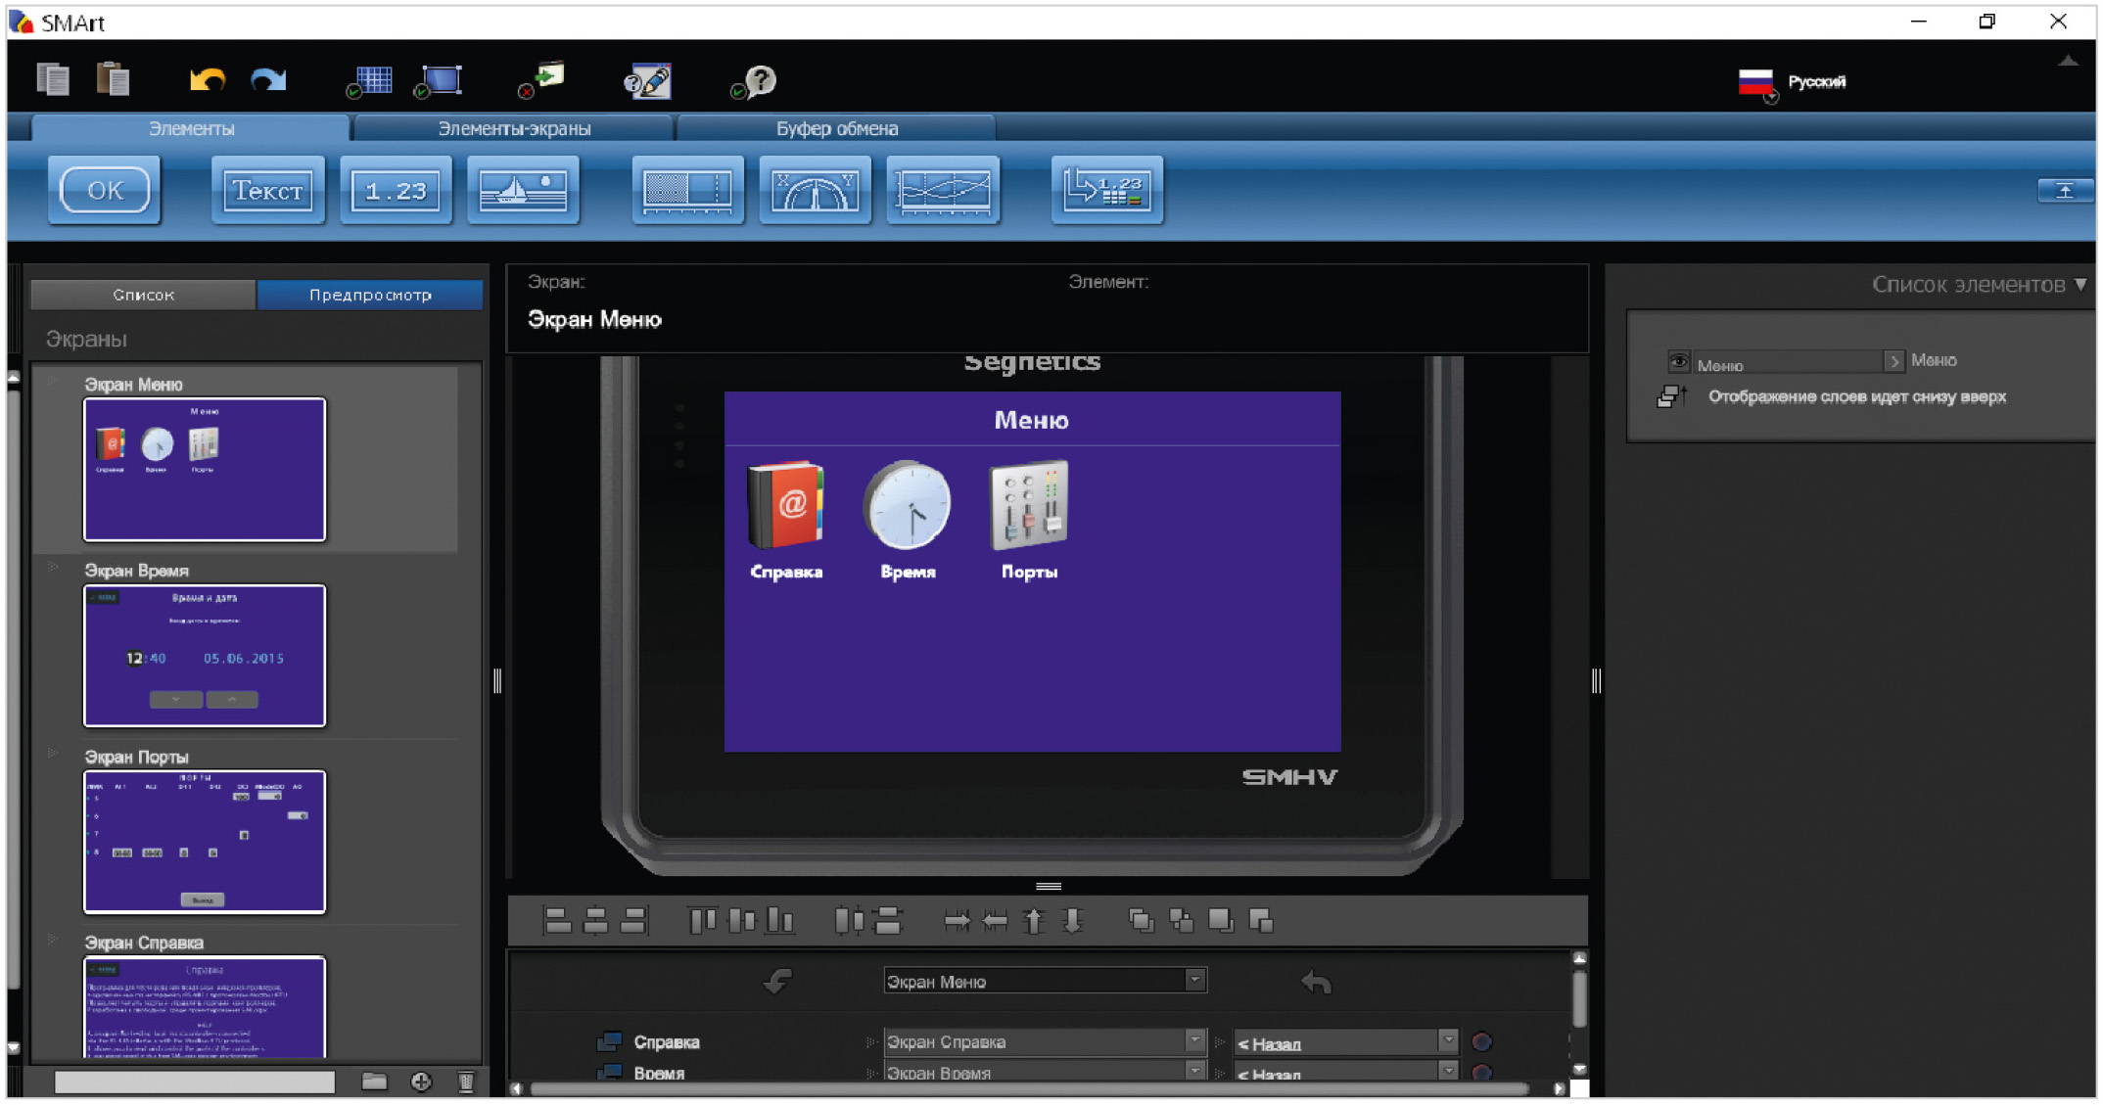Insert the OK button element
This screenshot has width=2103, height=1105.
105,190
